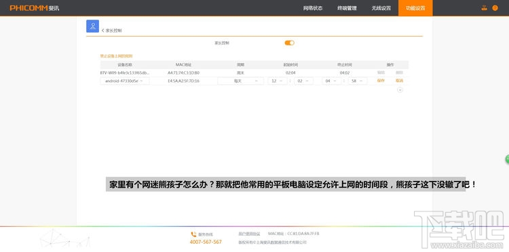The width and height of the screenshot is (509, 252).
Task: Click 保存 to save the rule
Action: point(381,81)
